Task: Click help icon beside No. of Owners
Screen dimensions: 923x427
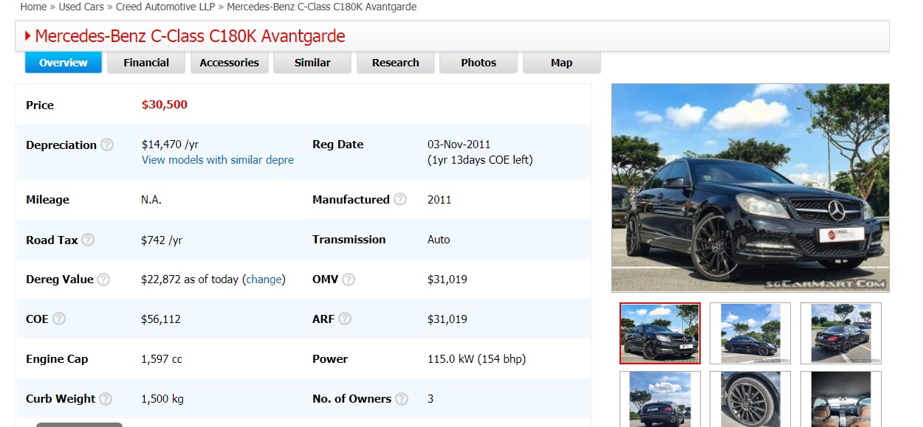Action: [402, 399]
